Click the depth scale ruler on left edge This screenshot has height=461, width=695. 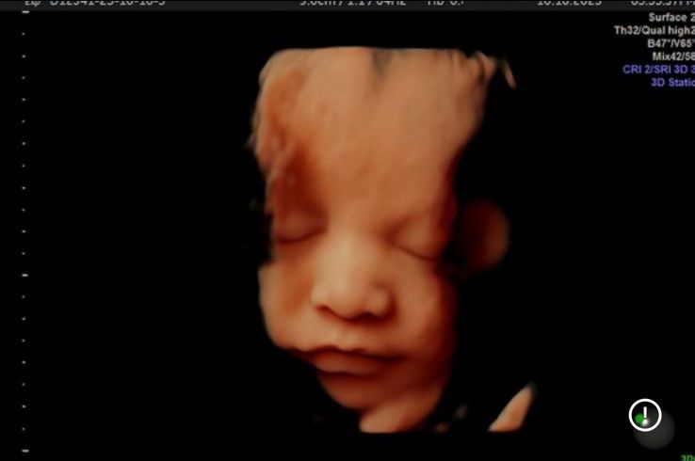[24, 235]
